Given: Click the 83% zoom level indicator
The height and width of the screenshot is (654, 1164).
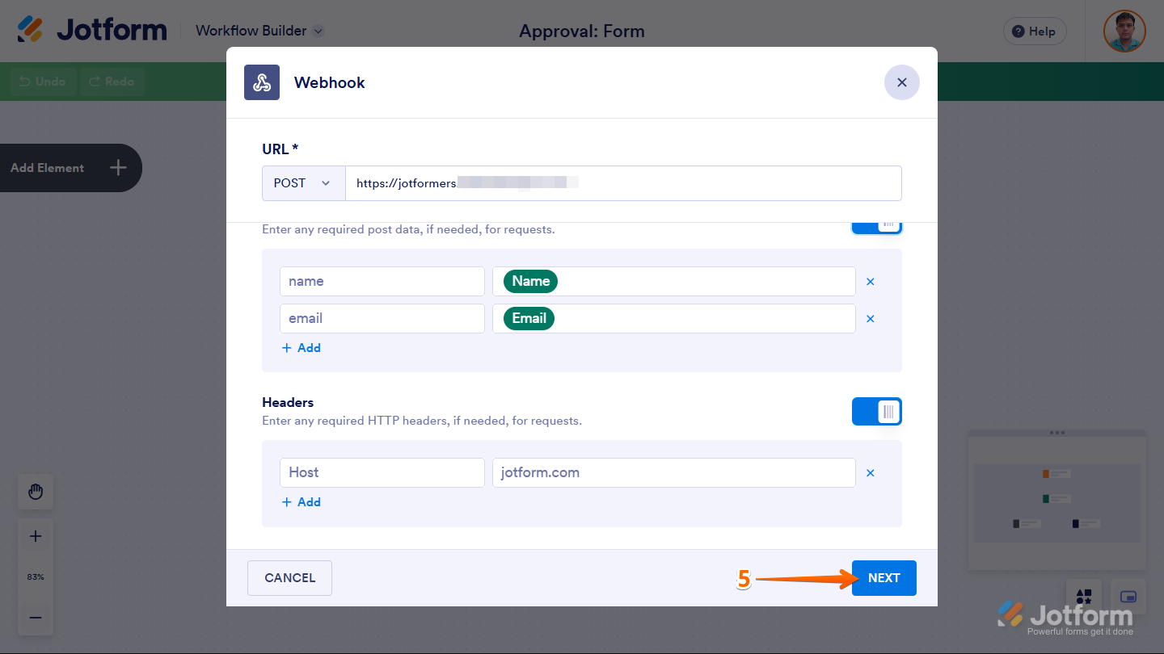Looking at the screenshot, I should (35, 576).
